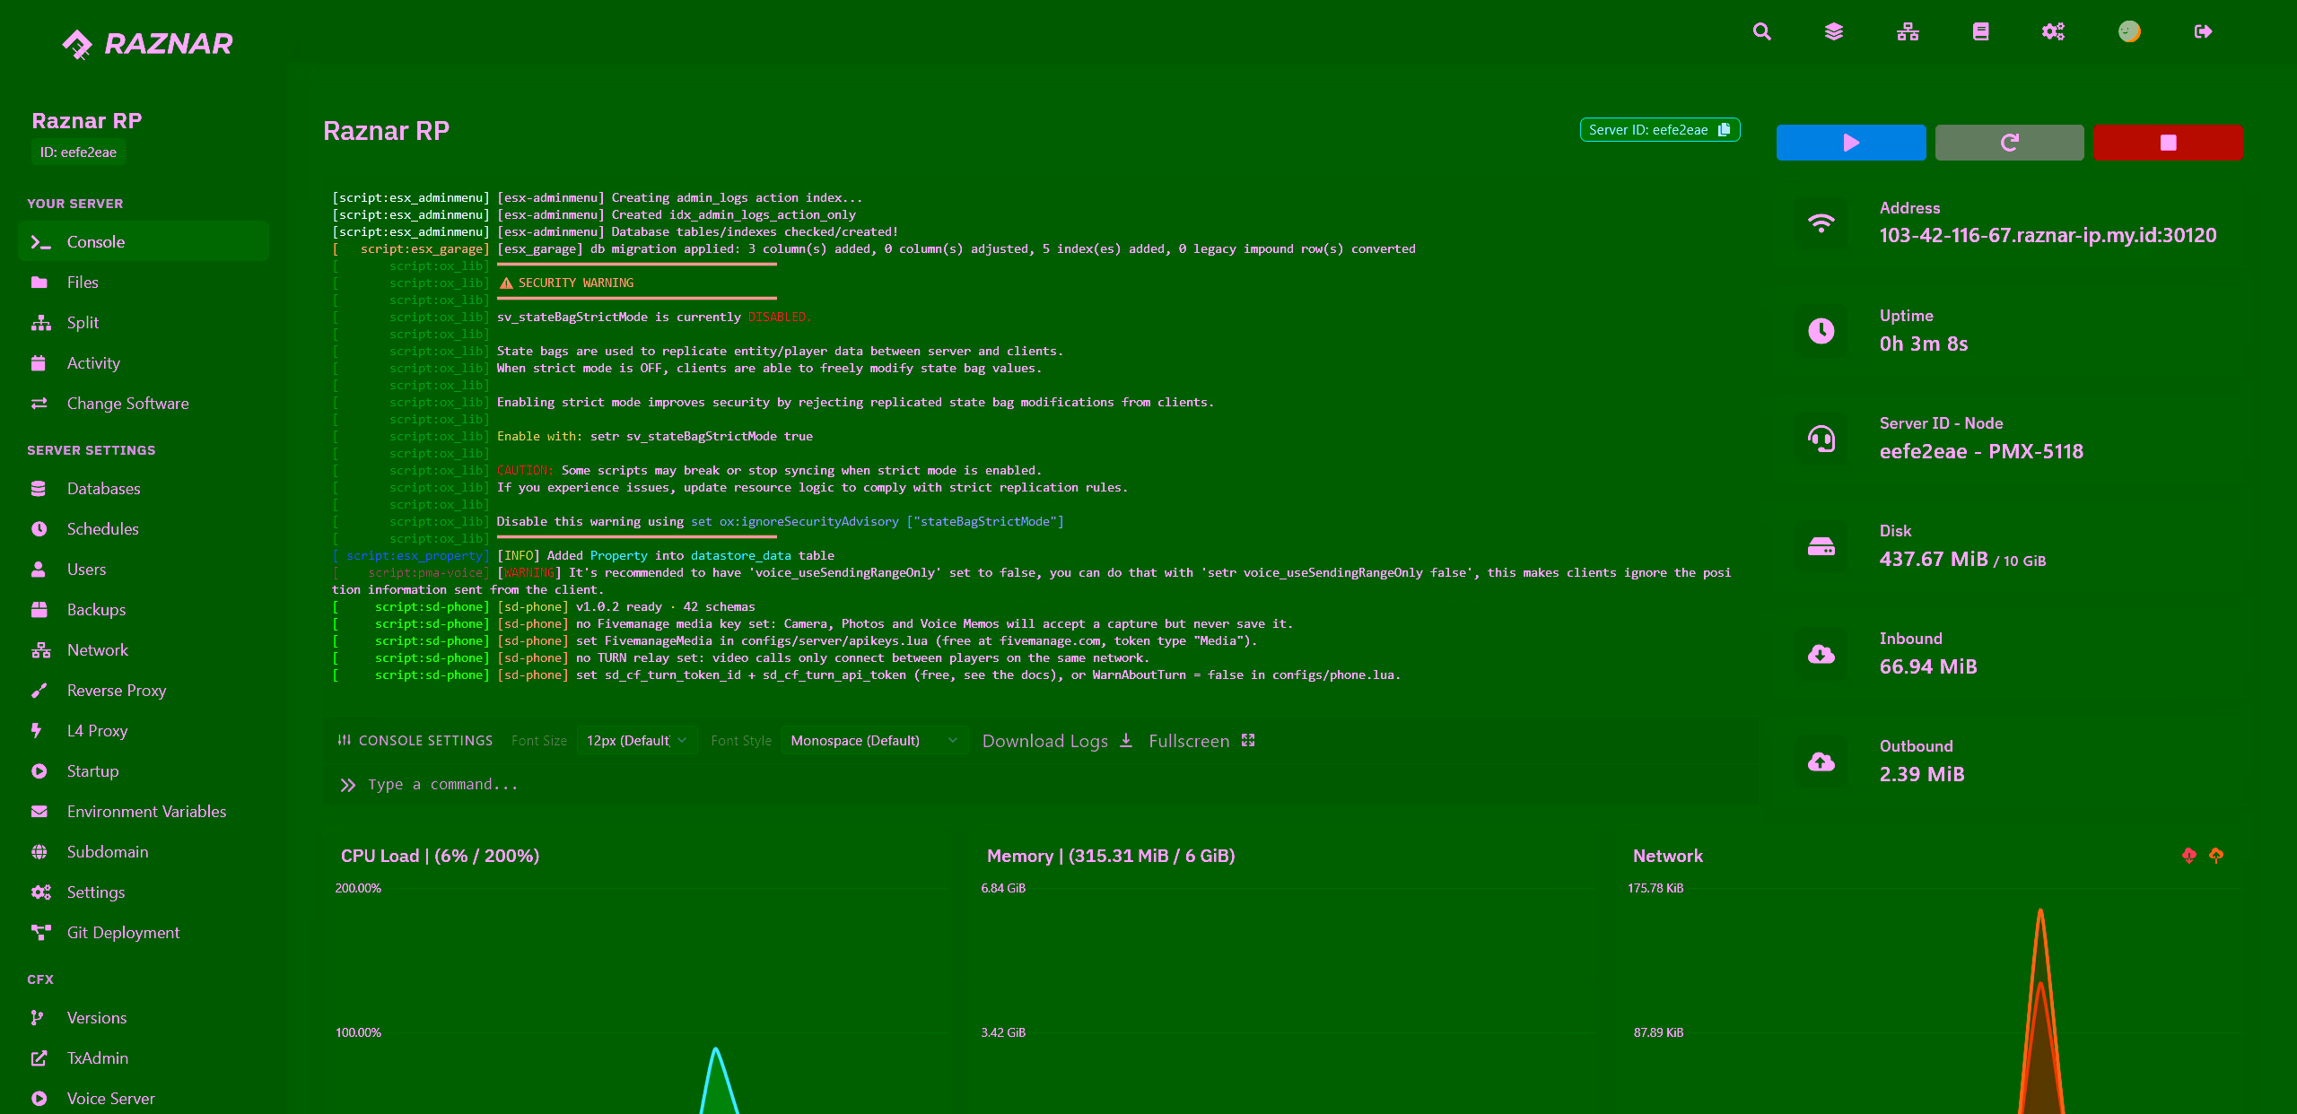Click the uptime value '0h 3m 8s'
This screenshot has height=1114, width=2297.
(1924, 344)
